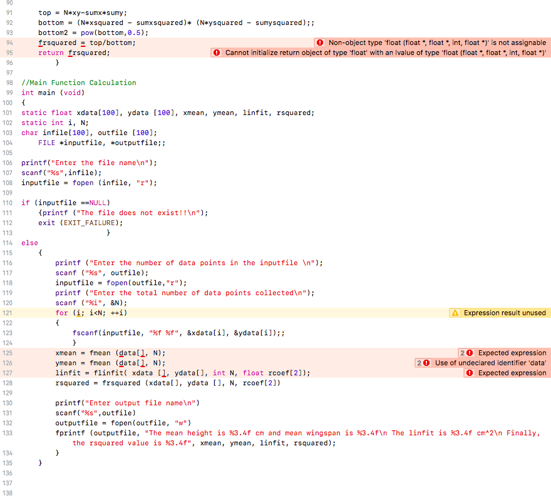This screenshot has width=551, height=496.
Task: Click the error icon on line 127
Action: pos(470,373)
